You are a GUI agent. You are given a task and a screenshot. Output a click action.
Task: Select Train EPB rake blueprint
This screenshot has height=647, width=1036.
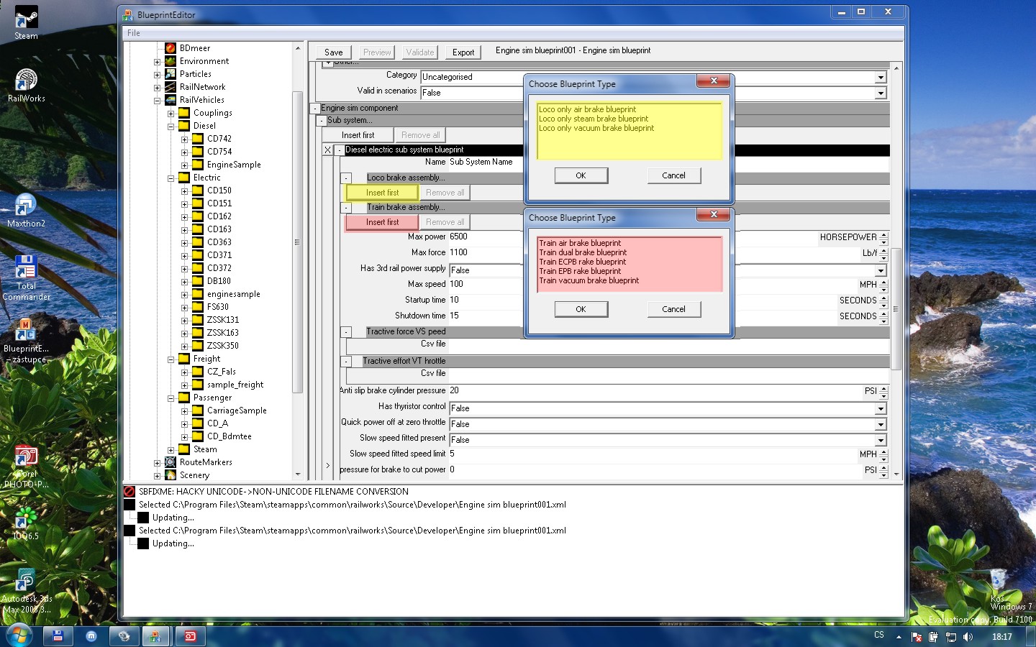580,271
